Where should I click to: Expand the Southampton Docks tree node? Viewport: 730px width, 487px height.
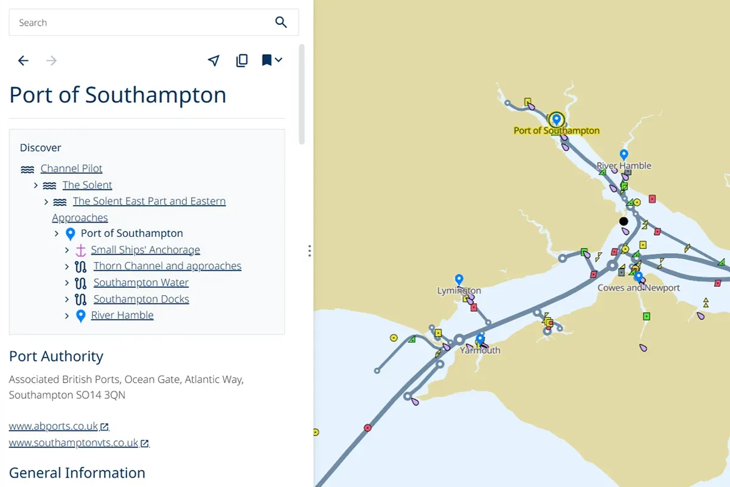click(x=68, y=300)
